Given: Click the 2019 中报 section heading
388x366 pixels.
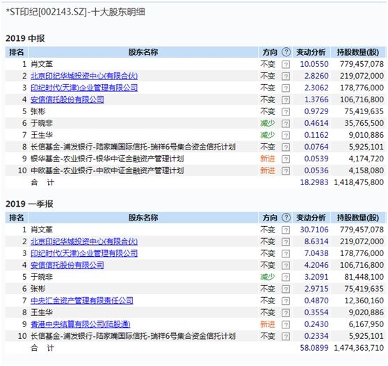Looking at the screenshot, I should (25, 38).
